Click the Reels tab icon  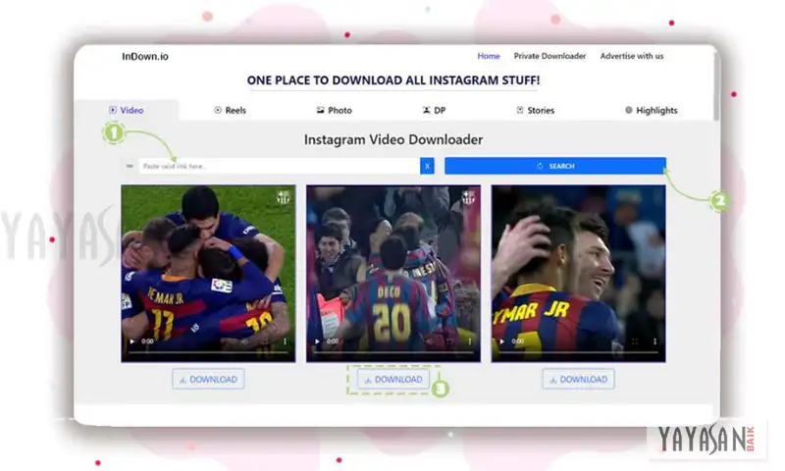click(218, 110)
